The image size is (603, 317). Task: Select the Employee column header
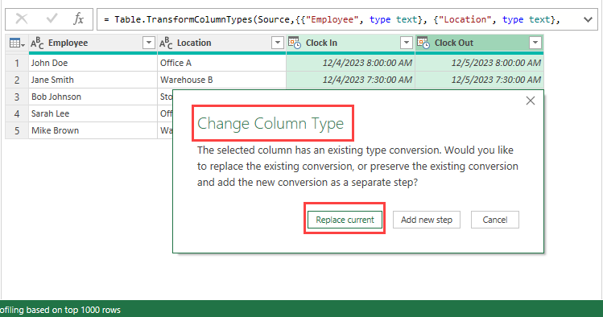(x=93, y=43)
